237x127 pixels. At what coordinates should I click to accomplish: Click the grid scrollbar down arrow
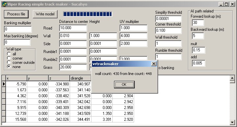coord(232,122)
